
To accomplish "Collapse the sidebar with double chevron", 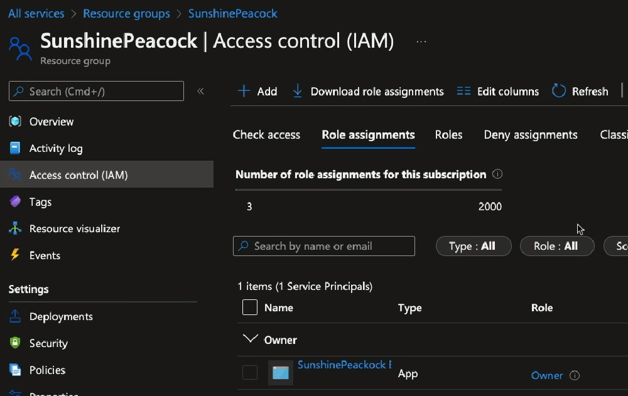I will 201,91.
